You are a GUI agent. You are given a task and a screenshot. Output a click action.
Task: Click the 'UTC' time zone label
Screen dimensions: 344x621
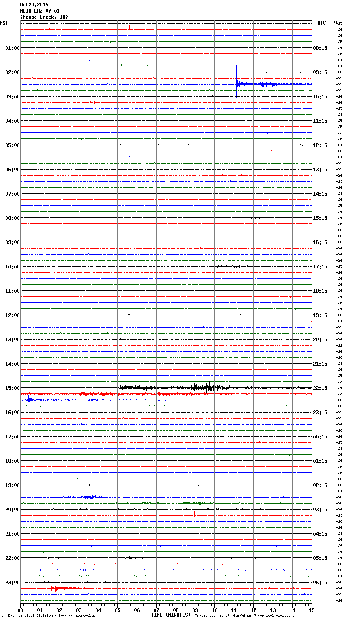pos(321,23)
